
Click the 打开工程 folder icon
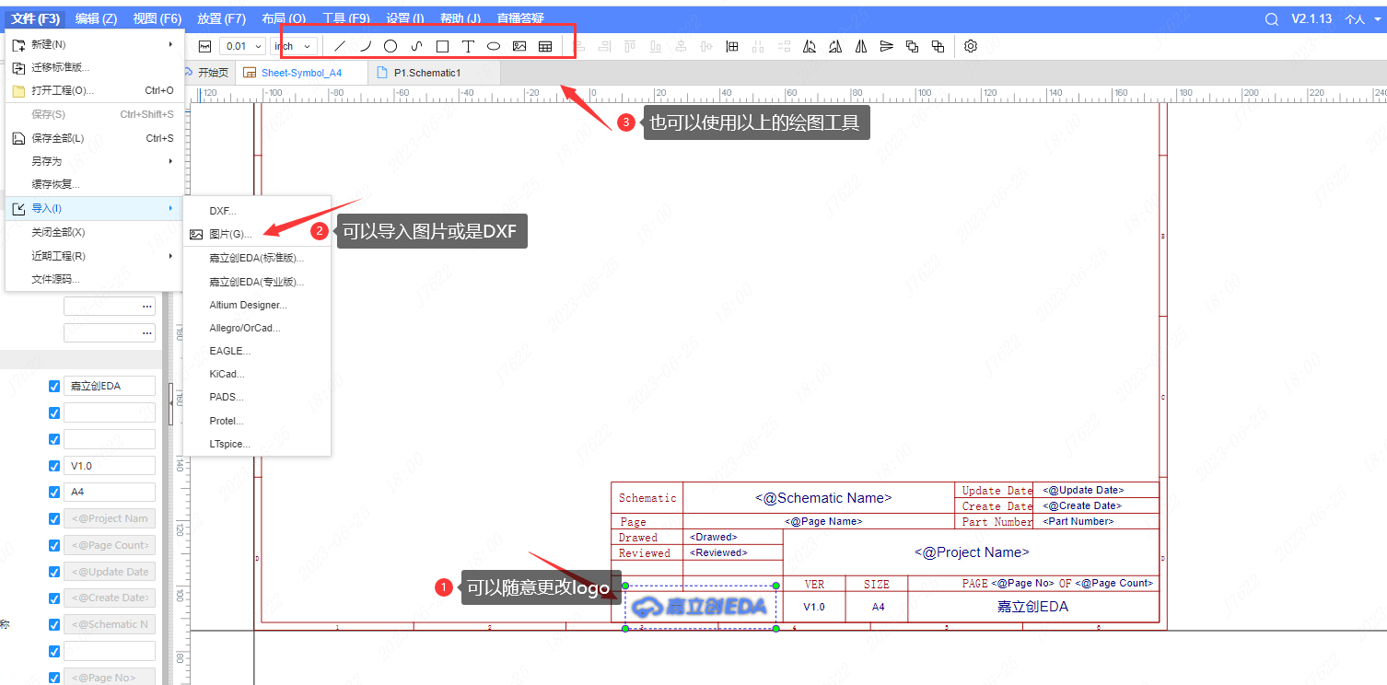click(18, 91)
